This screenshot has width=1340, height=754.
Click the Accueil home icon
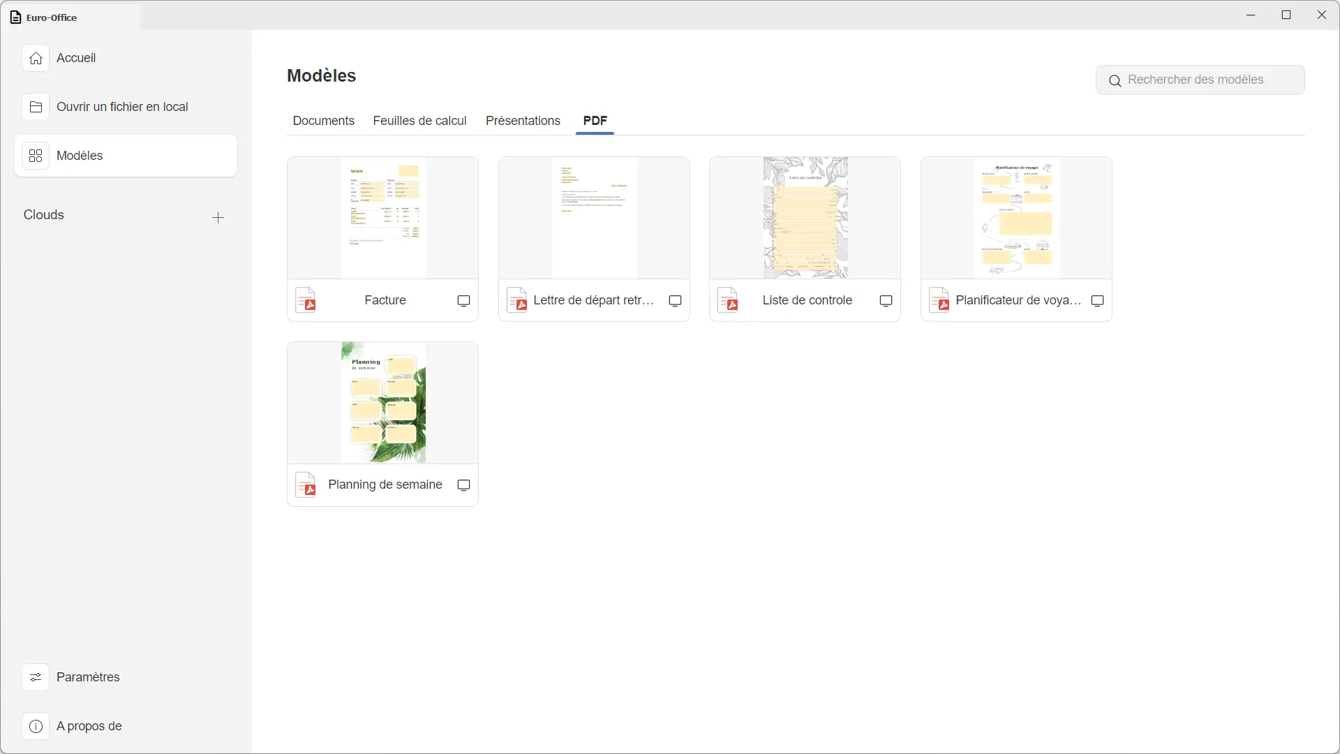[36, 58]
